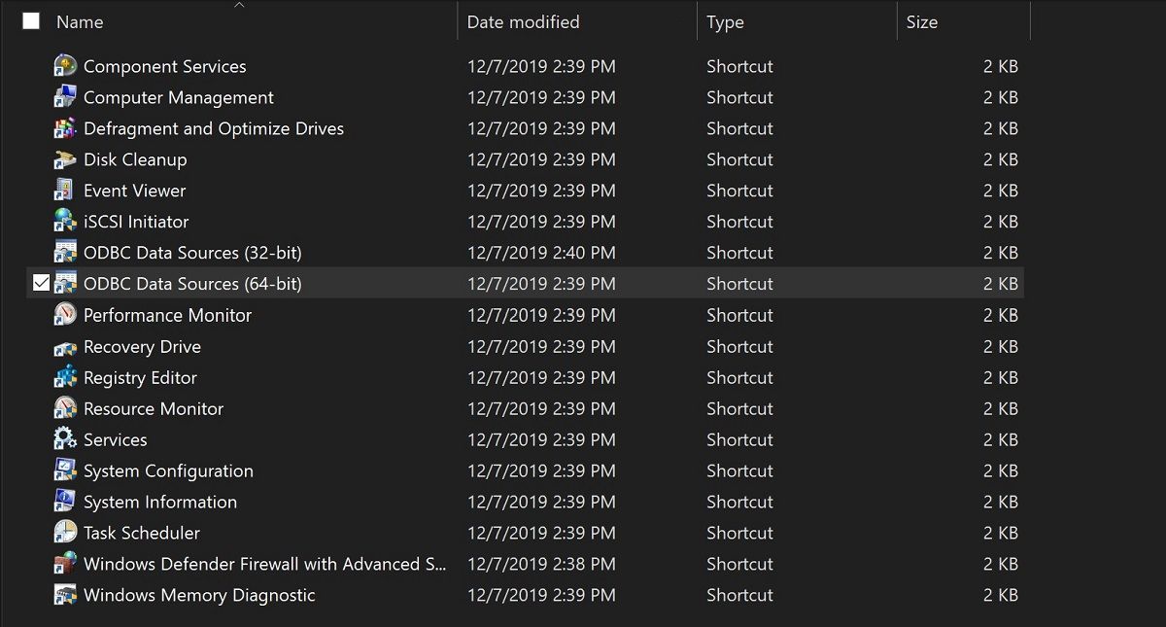This screenshot has width=1166, height=627.
Task: Click the sort arrow above Name
Action: click(x=239, y=5)
